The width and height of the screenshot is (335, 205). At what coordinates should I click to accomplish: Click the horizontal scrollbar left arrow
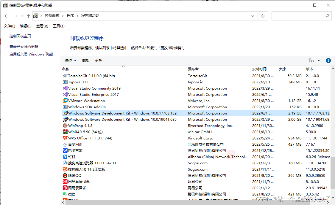(63, 202)
